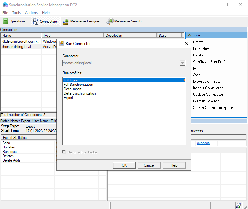248x209 pixels.
Task: Close the Run Connector dialog
Action: [186, 43]
